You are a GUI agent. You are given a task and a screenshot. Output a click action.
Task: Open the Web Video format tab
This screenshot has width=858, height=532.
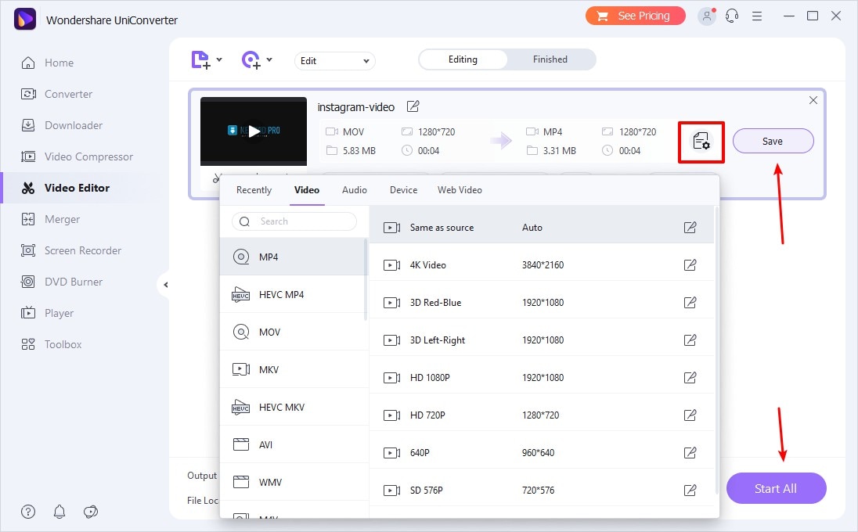[460, 190]
